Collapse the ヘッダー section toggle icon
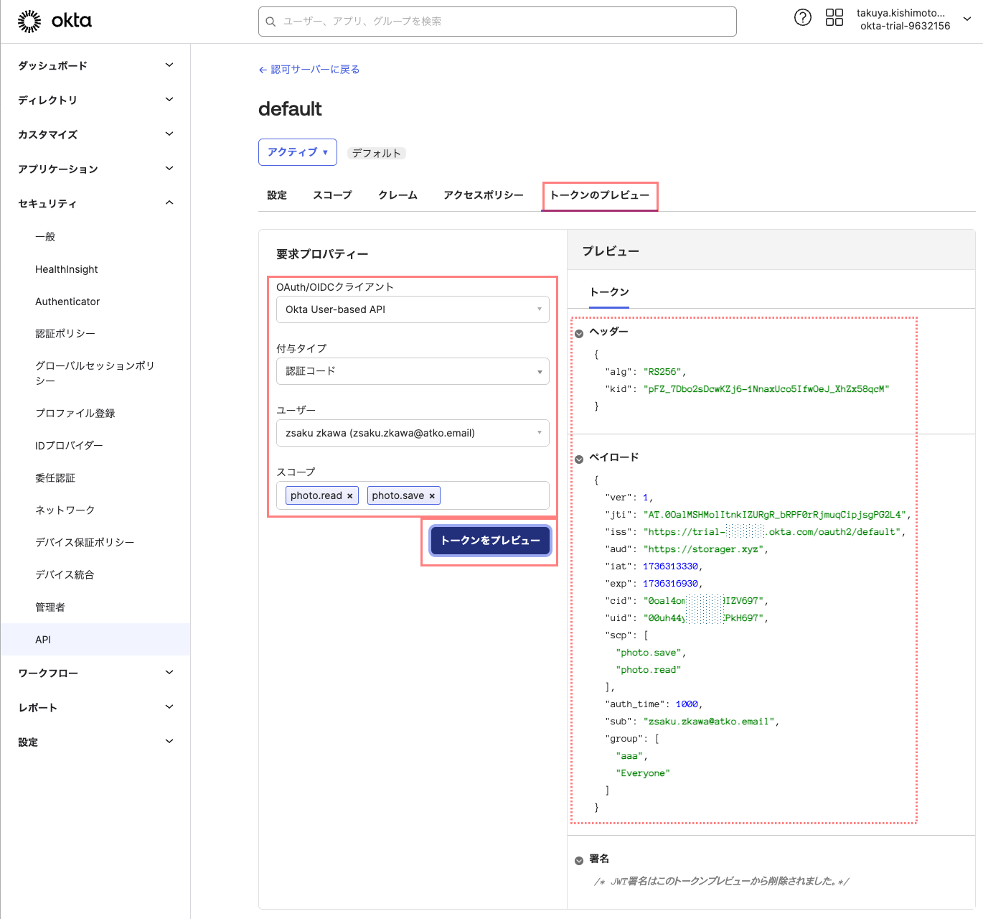Image resolution: width=983 pixels, height=919 pixels. pyautogui.click(x=579, y=333)
